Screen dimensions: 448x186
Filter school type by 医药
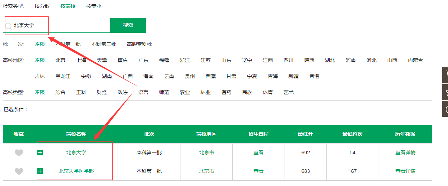click(x=226, y=92)
